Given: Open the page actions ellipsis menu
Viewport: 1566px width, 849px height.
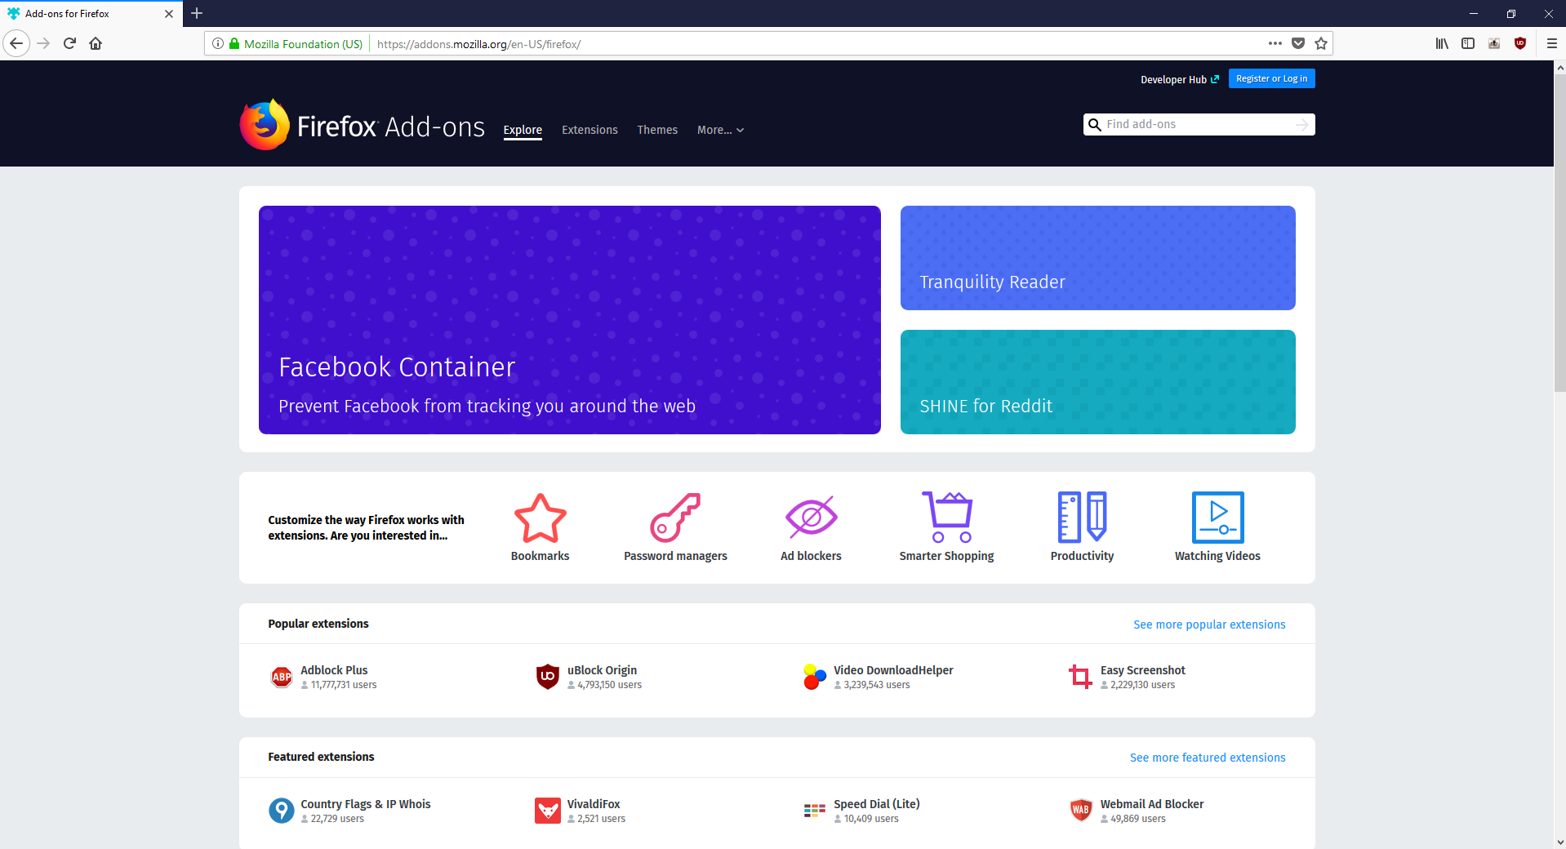Looking at the screenshot, I should (1275, 43).
